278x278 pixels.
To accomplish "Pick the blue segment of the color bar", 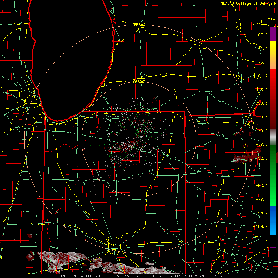I will point(273,220).
